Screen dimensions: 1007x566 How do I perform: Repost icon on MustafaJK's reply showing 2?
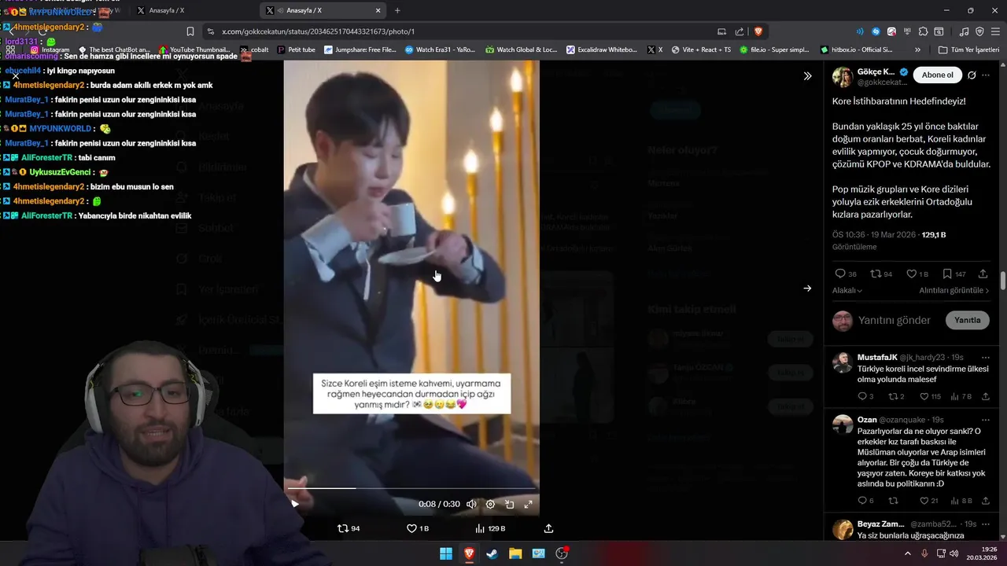click(x=896, y=396)
